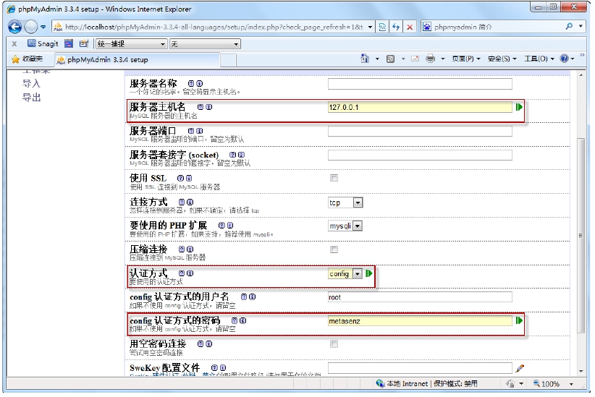The width and height of the screenshot is (595, 397).
Task: Open the 页面(P) Page menu
Action: 466,59
